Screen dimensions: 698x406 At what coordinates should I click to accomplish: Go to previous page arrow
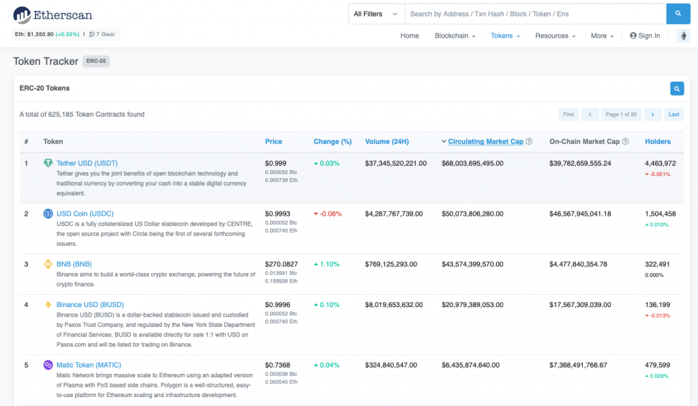coord(590,115)
